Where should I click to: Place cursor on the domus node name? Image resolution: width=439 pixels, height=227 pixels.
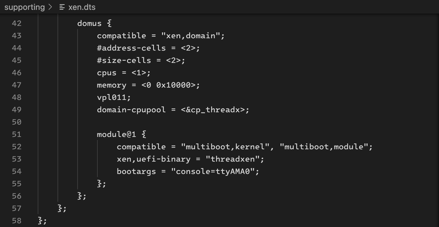89,23
